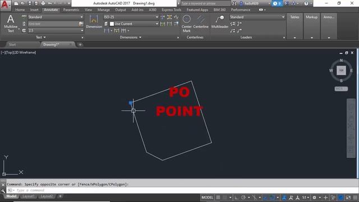Open the Use Current layer dropdown

[x=134, y=24]
